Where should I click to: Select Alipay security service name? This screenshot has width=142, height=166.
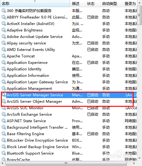[x=26, y=43]
